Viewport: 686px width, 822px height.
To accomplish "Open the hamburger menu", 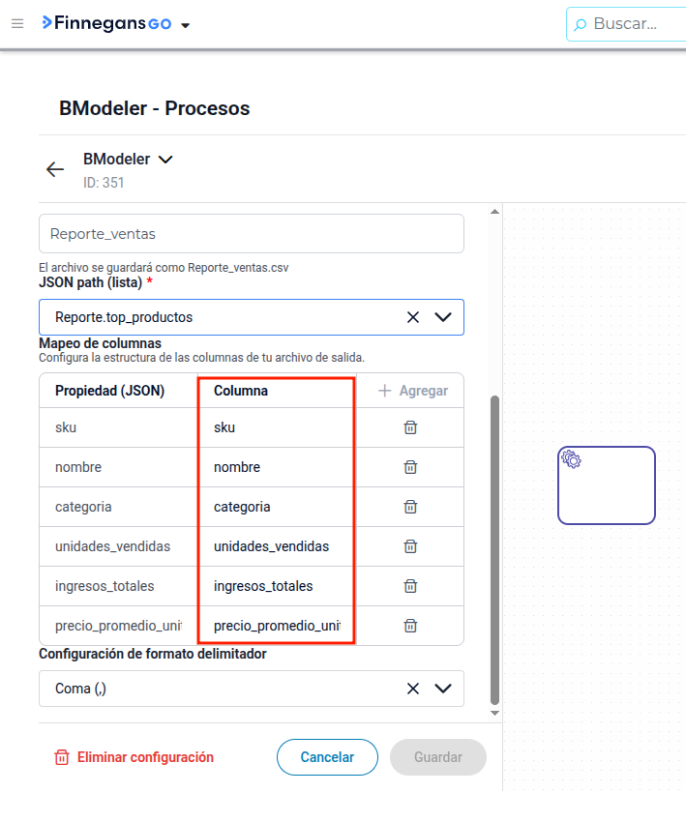I will coord(17,23).
